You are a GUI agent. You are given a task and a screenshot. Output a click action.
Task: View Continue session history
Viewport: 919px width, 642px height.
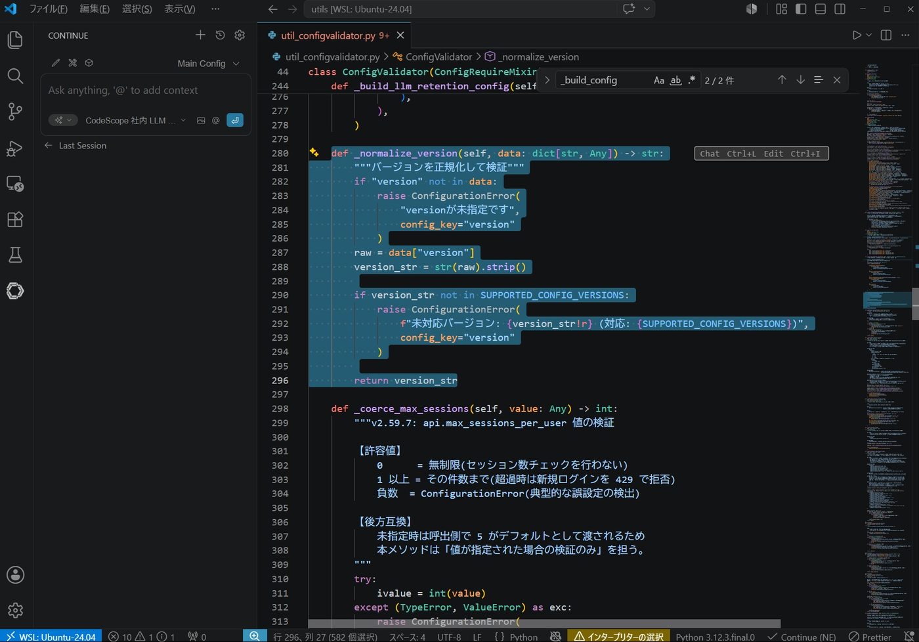(x=220, y=35)
